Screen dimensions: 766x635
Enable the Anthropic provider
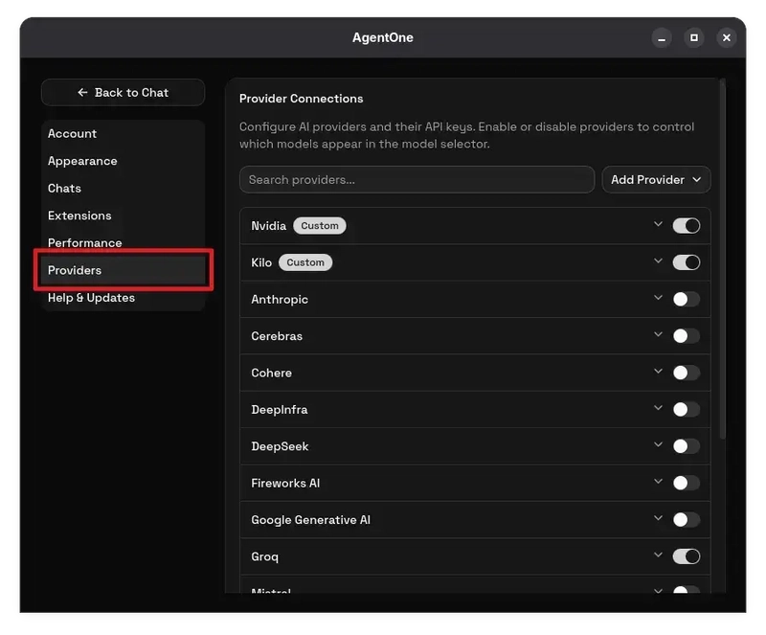686,299
